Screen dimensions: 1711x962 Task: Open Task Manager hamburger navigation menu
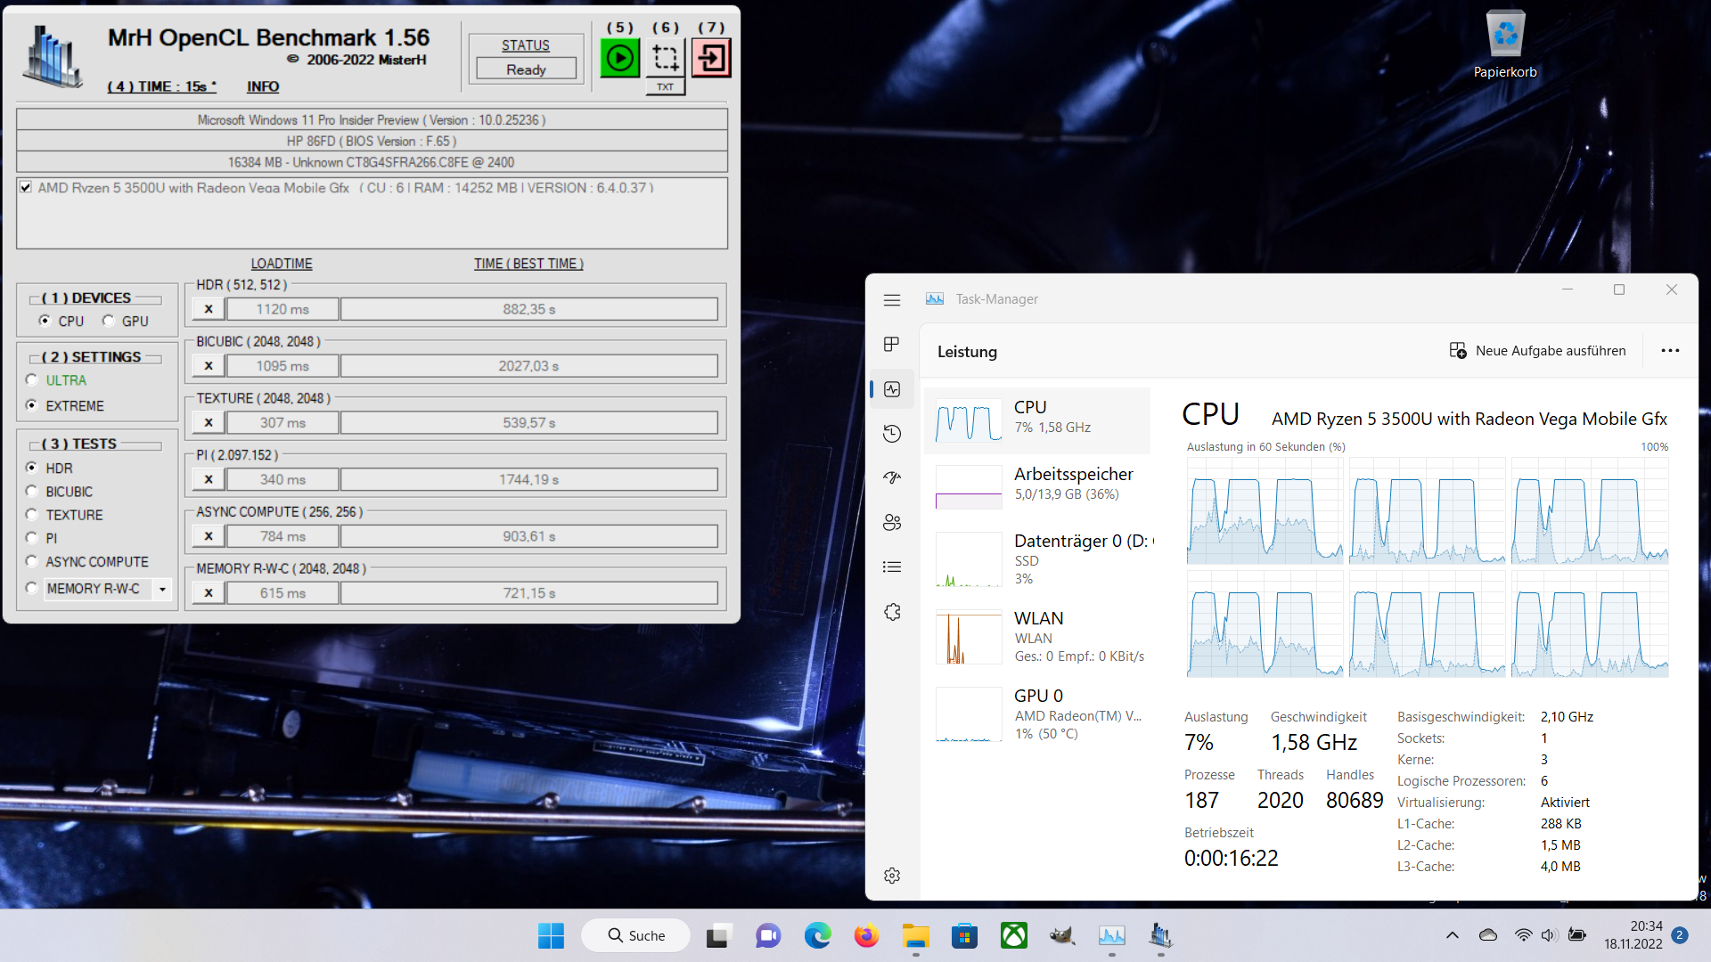pyautogui.click(x=892, y=300)
